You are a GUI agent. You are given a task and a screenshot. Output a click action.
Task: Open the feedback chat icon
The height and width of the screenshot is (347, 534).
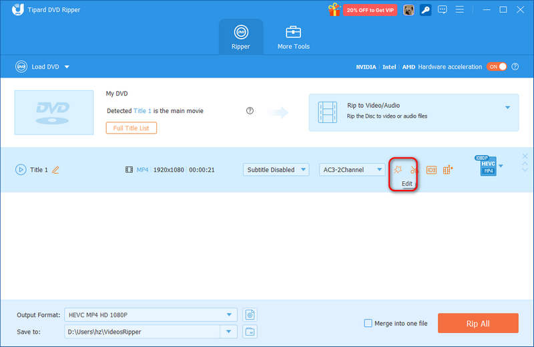pos(443,9)
